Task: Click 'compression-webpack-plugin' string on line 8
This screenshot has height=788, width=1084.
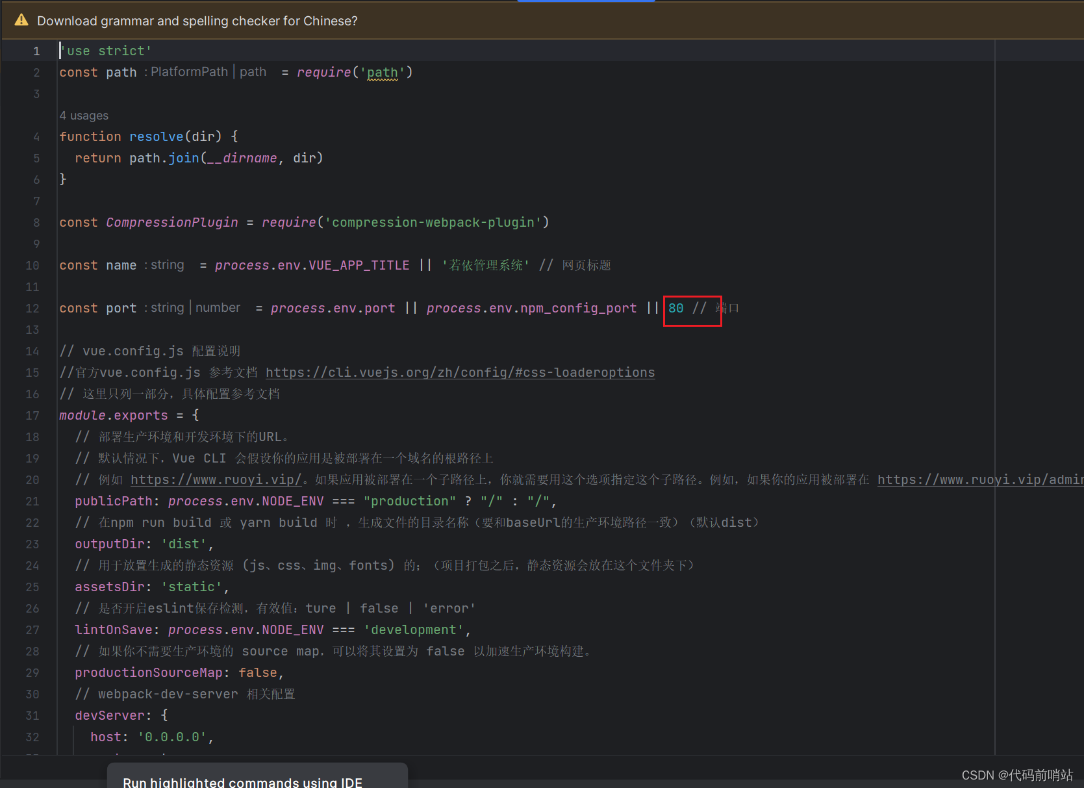Action: coord(433,222)
